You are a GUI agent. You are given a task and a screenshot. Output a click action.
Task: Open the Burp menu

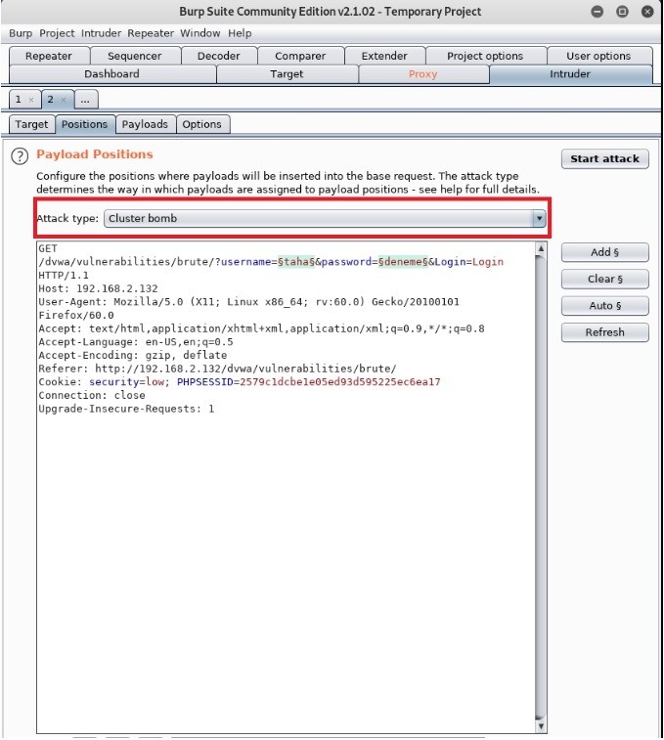point(21,33)
